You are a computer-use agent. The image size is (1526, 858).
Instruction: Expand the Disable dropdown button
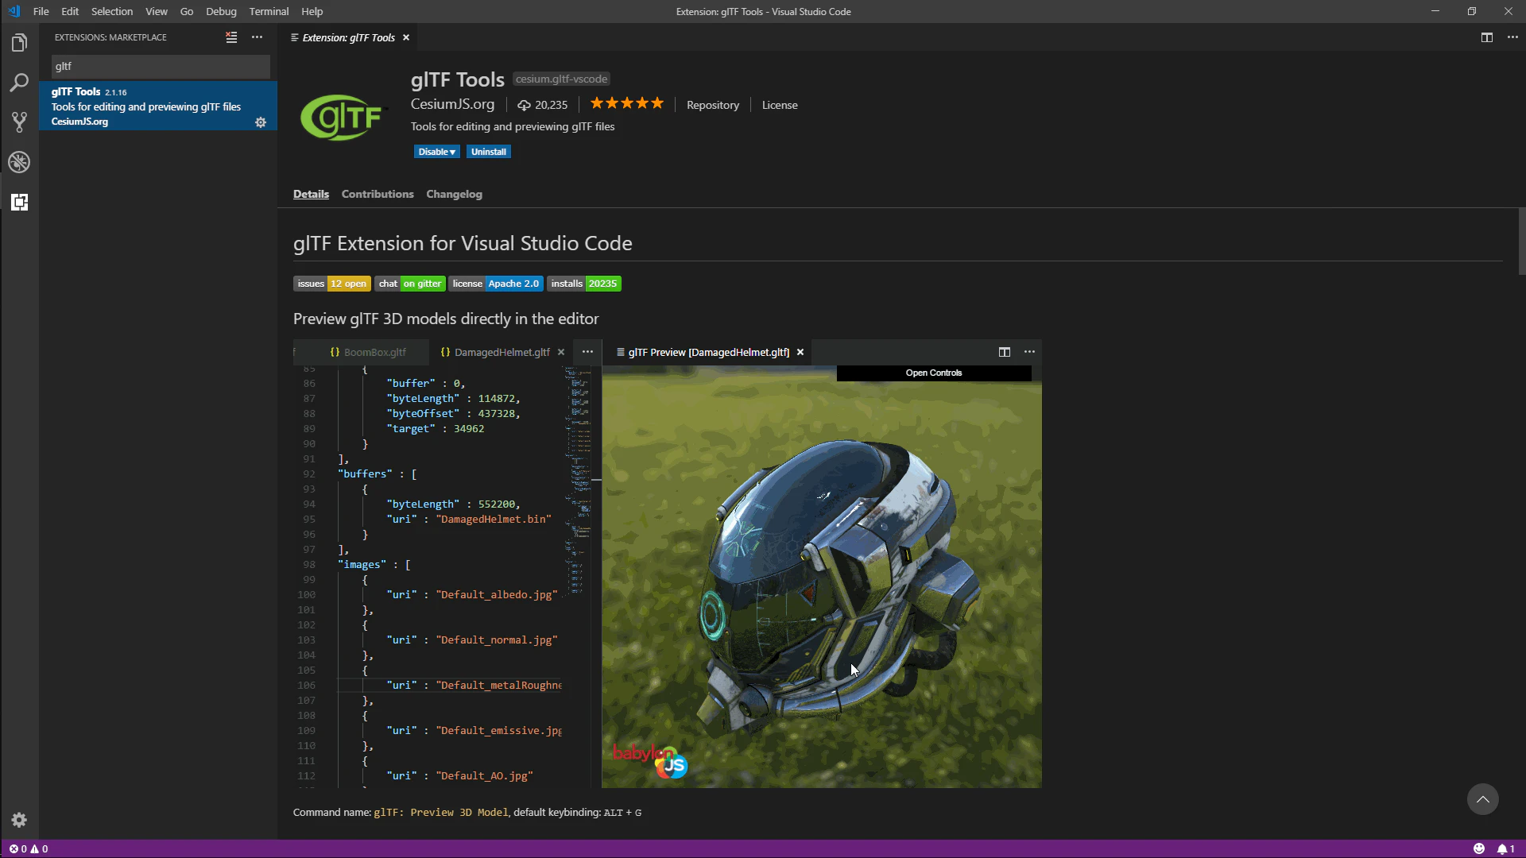click(436, 152)
